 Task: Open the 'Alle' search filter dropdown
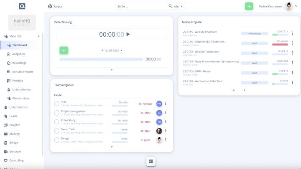tap(178, 6)
